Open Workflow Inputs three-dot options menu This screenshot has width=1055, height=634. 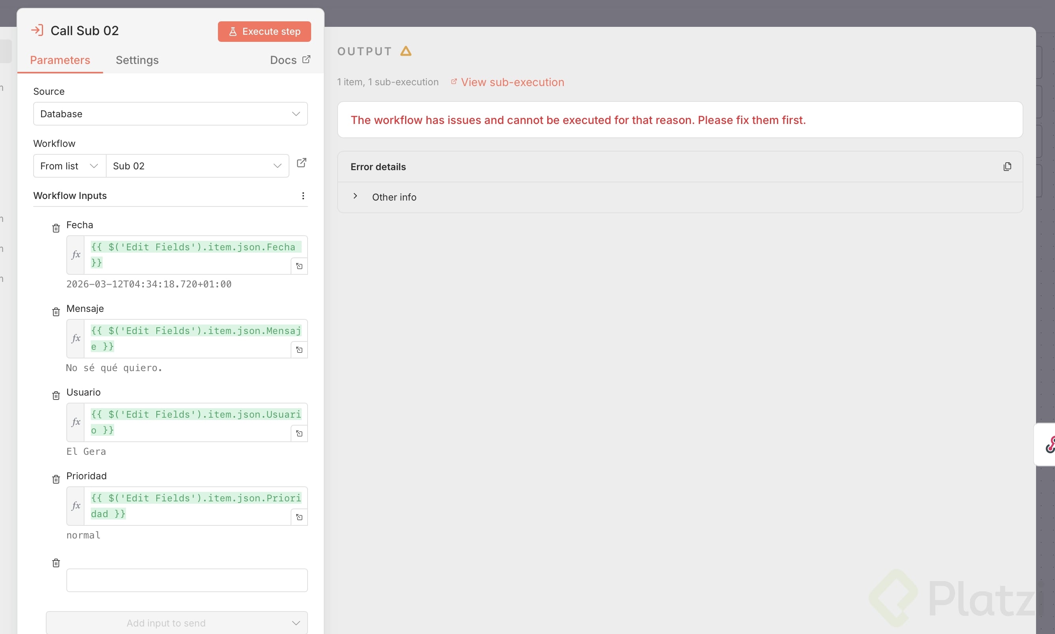pyautogui.click(x=303, y=196)
